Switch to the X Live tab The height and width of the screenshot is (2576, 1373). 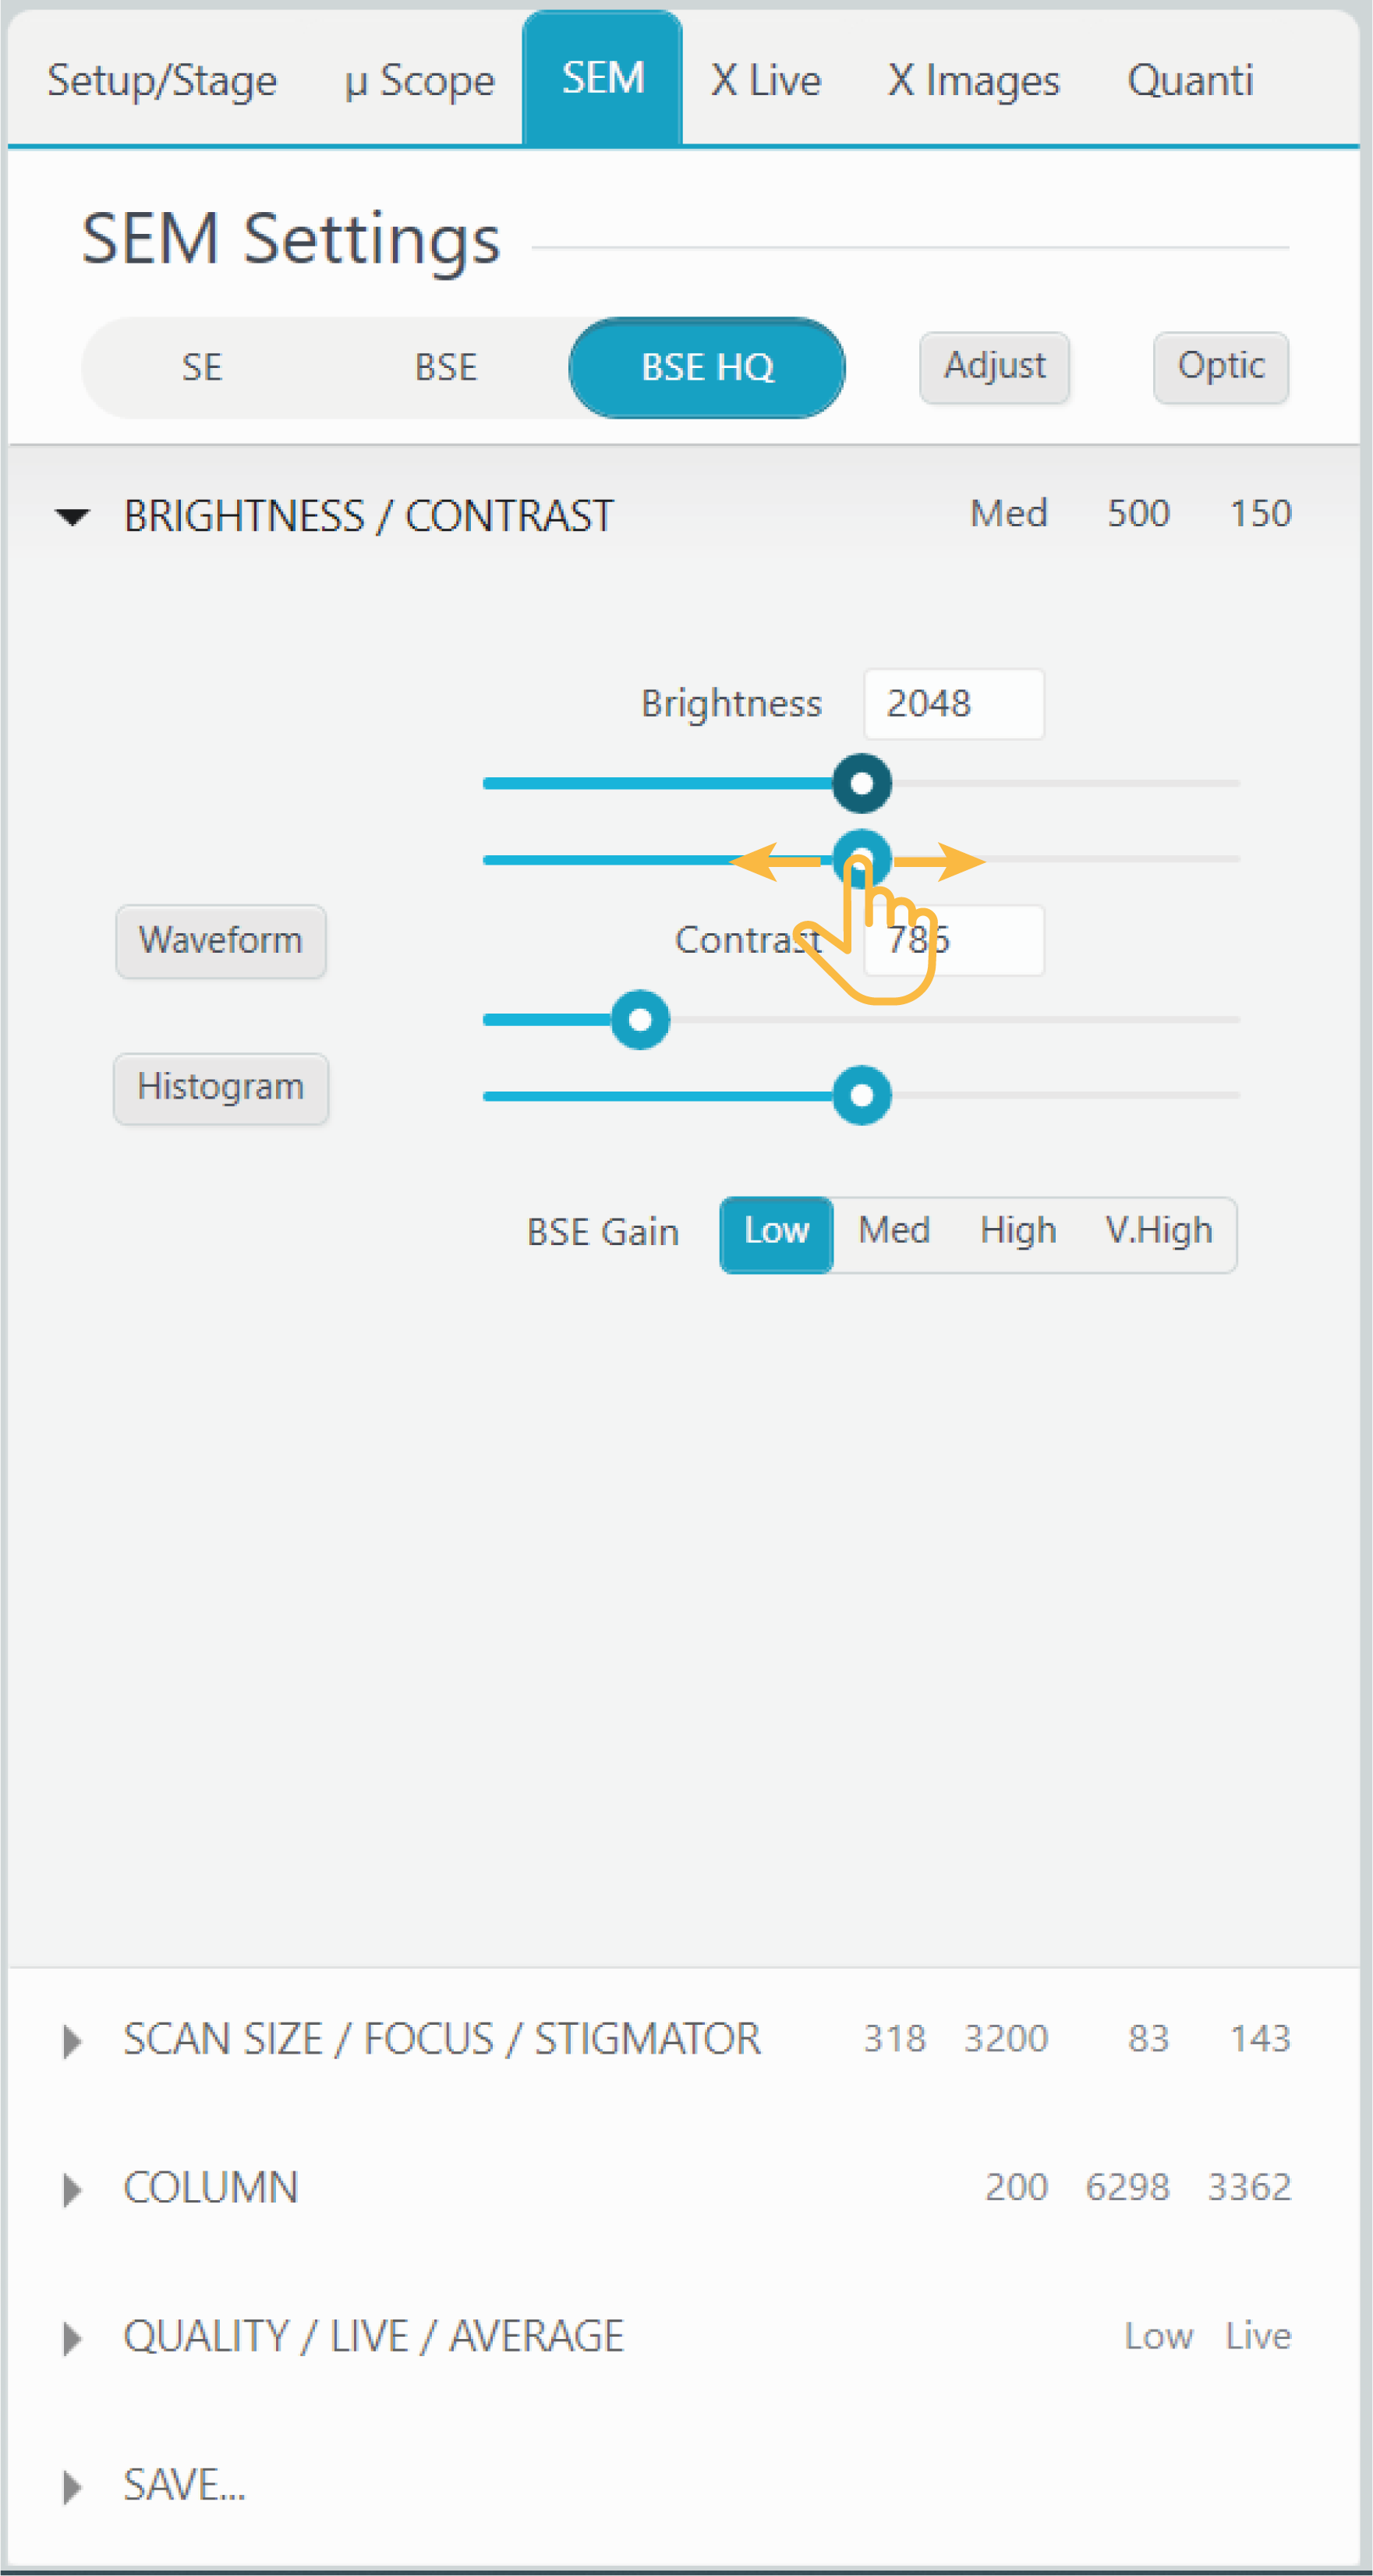pyautogui.click(x=766, y=80)
